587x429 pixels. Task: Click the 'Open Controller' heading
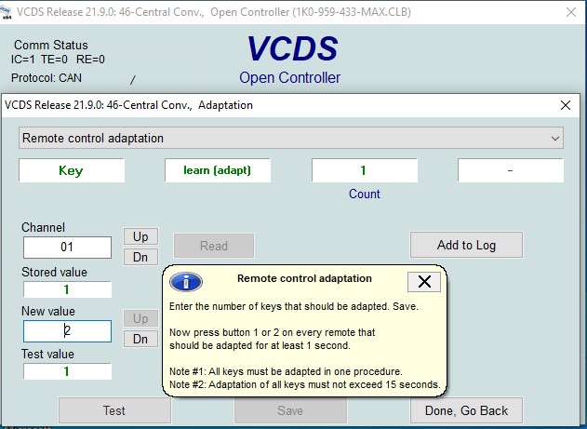pos(289,77)
